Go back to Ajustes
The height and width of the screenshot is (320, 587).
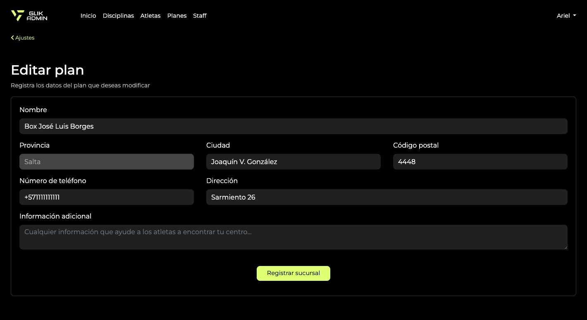coord(23,38)
